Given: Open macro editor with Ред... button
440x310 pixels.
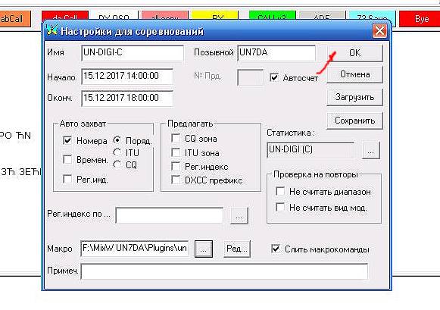Looking at the screenshot, I should tap(237, 249).
